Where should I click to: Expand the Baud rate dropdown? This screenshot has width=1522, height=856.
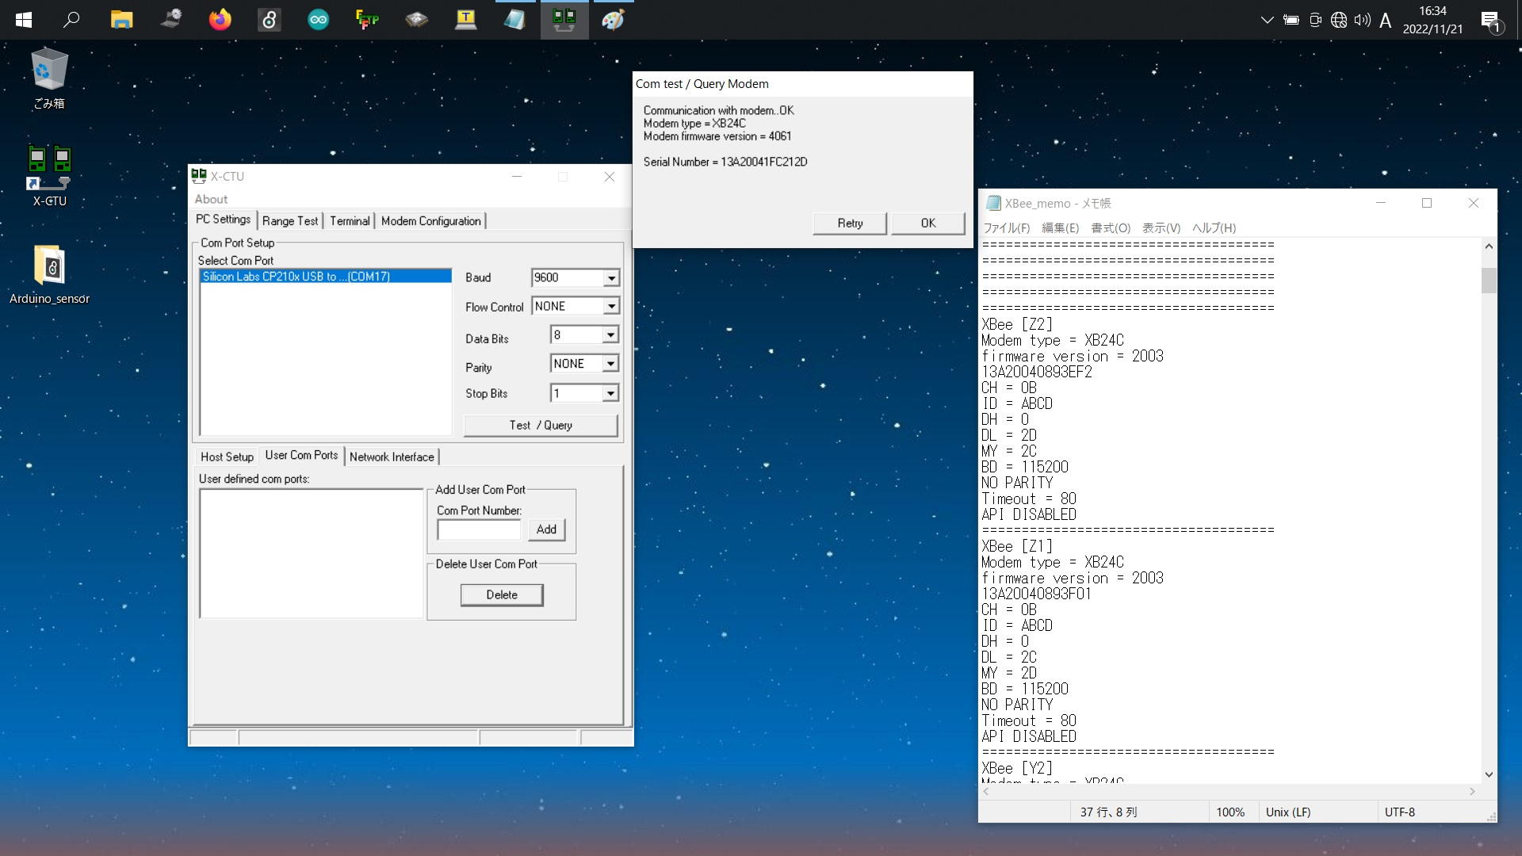pyautogui.click(x=610, y=278)
